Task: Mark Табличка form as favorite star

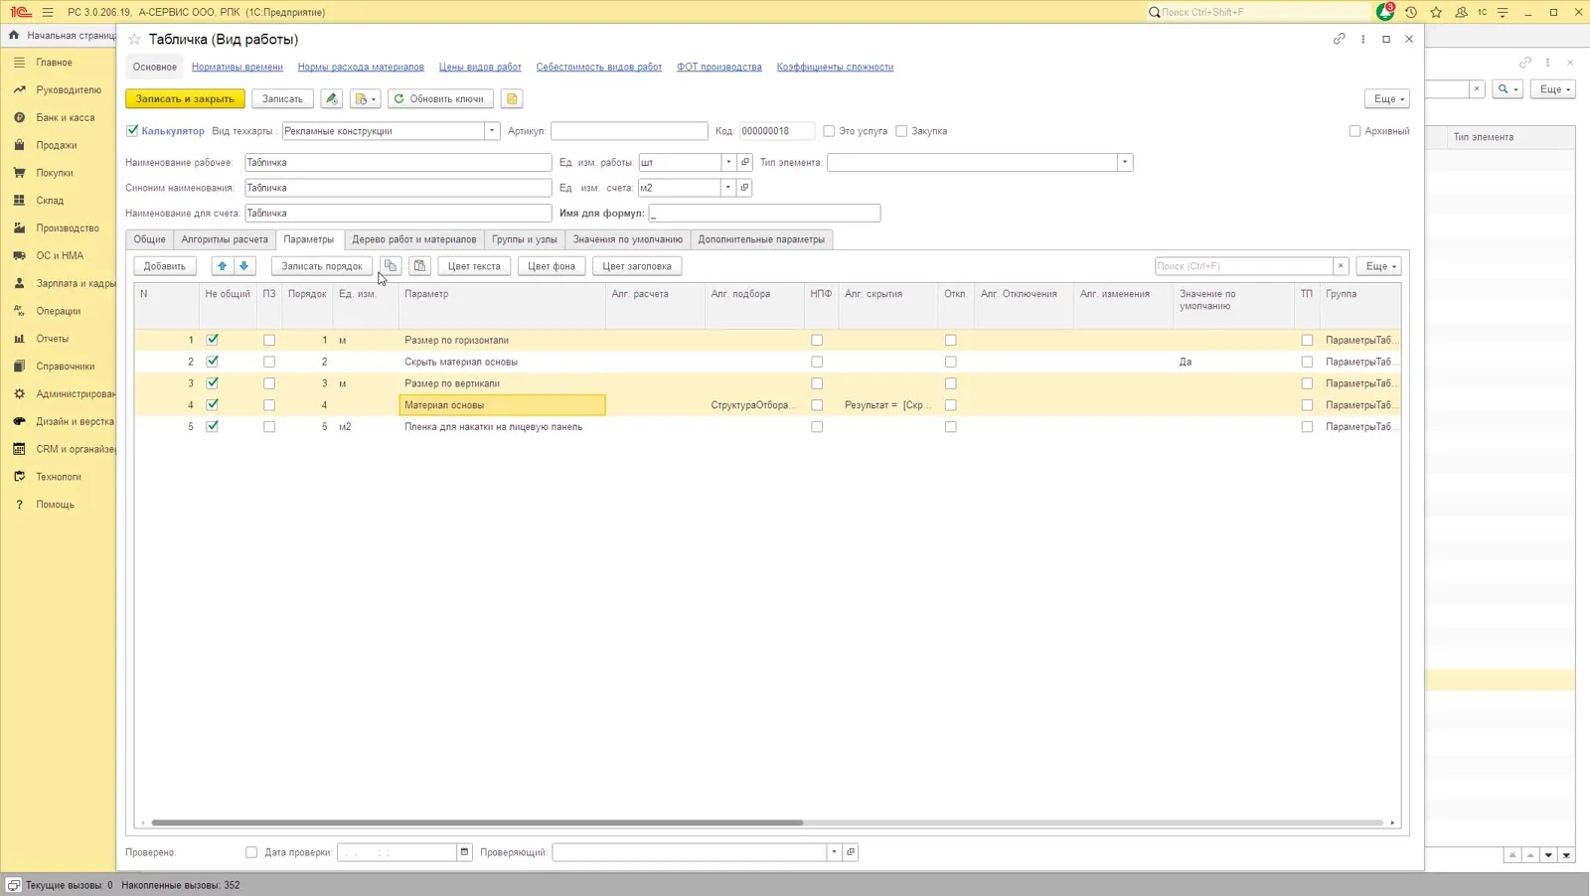Action: pyautogui.click(x=135, y=40)
